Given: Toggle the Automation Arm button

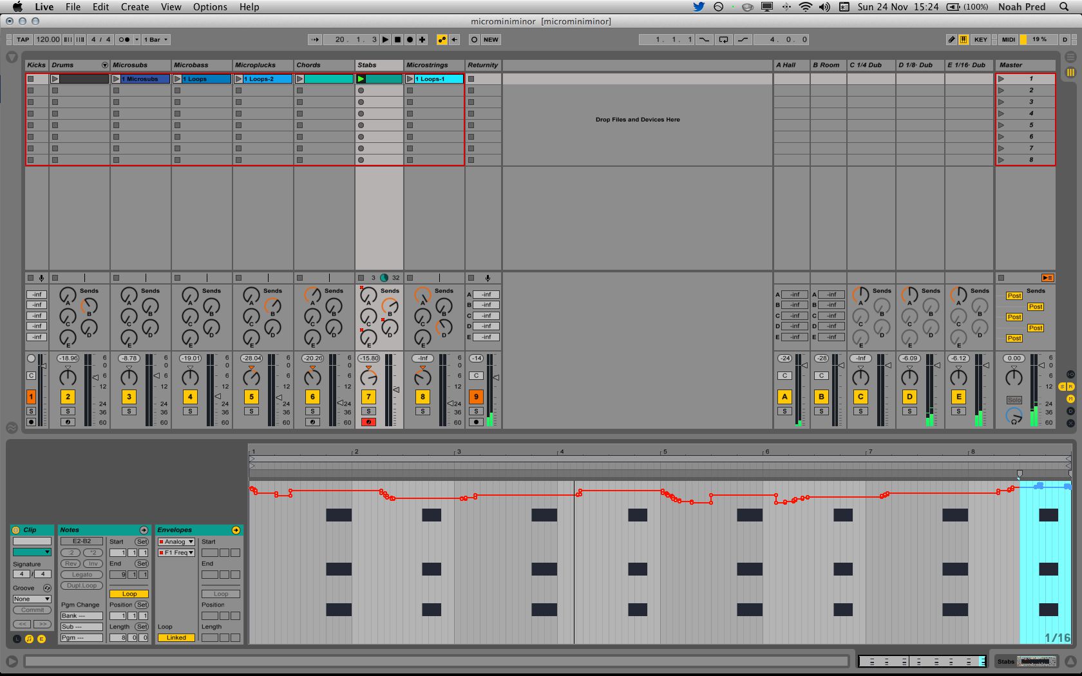Looking at the screenshot, I should 442,39.
